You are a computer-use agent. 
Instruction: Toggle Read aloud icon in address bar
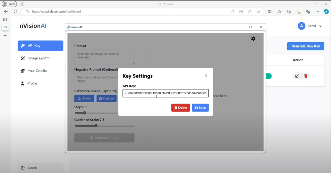pyautogui.click(x=250, y=12)
